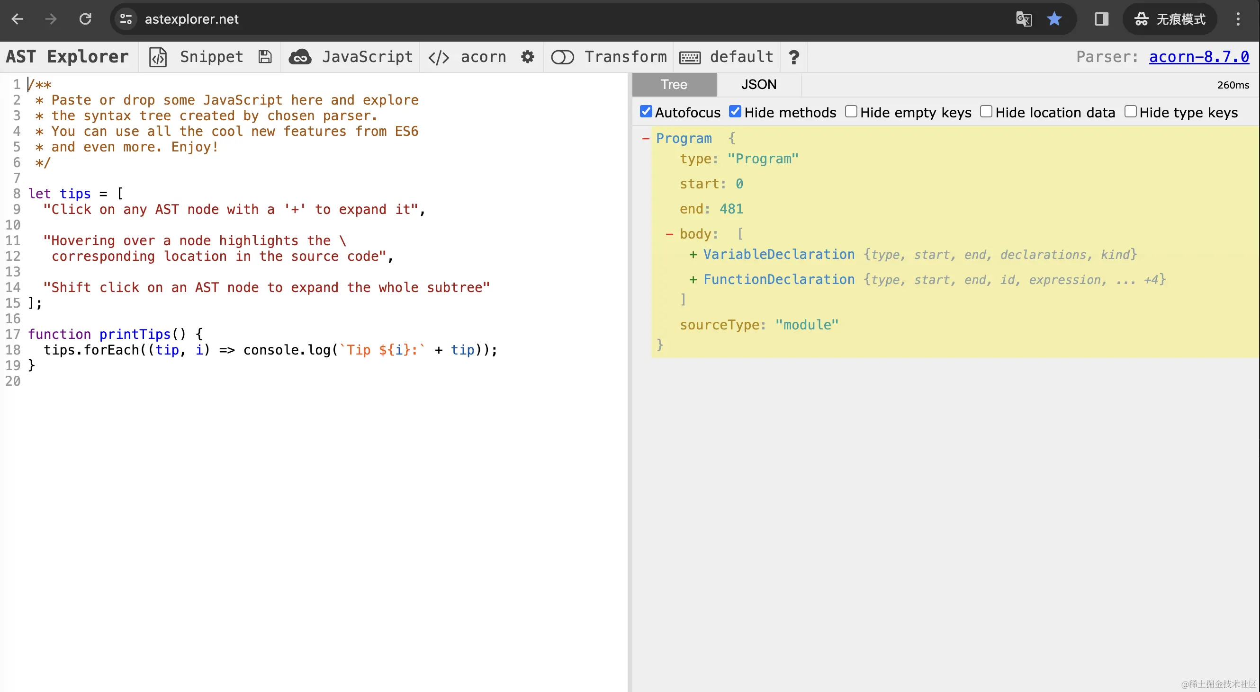The image size is (1260, 692).
Task: Open help with the question mark icon
Action: [x=793, y=57]
